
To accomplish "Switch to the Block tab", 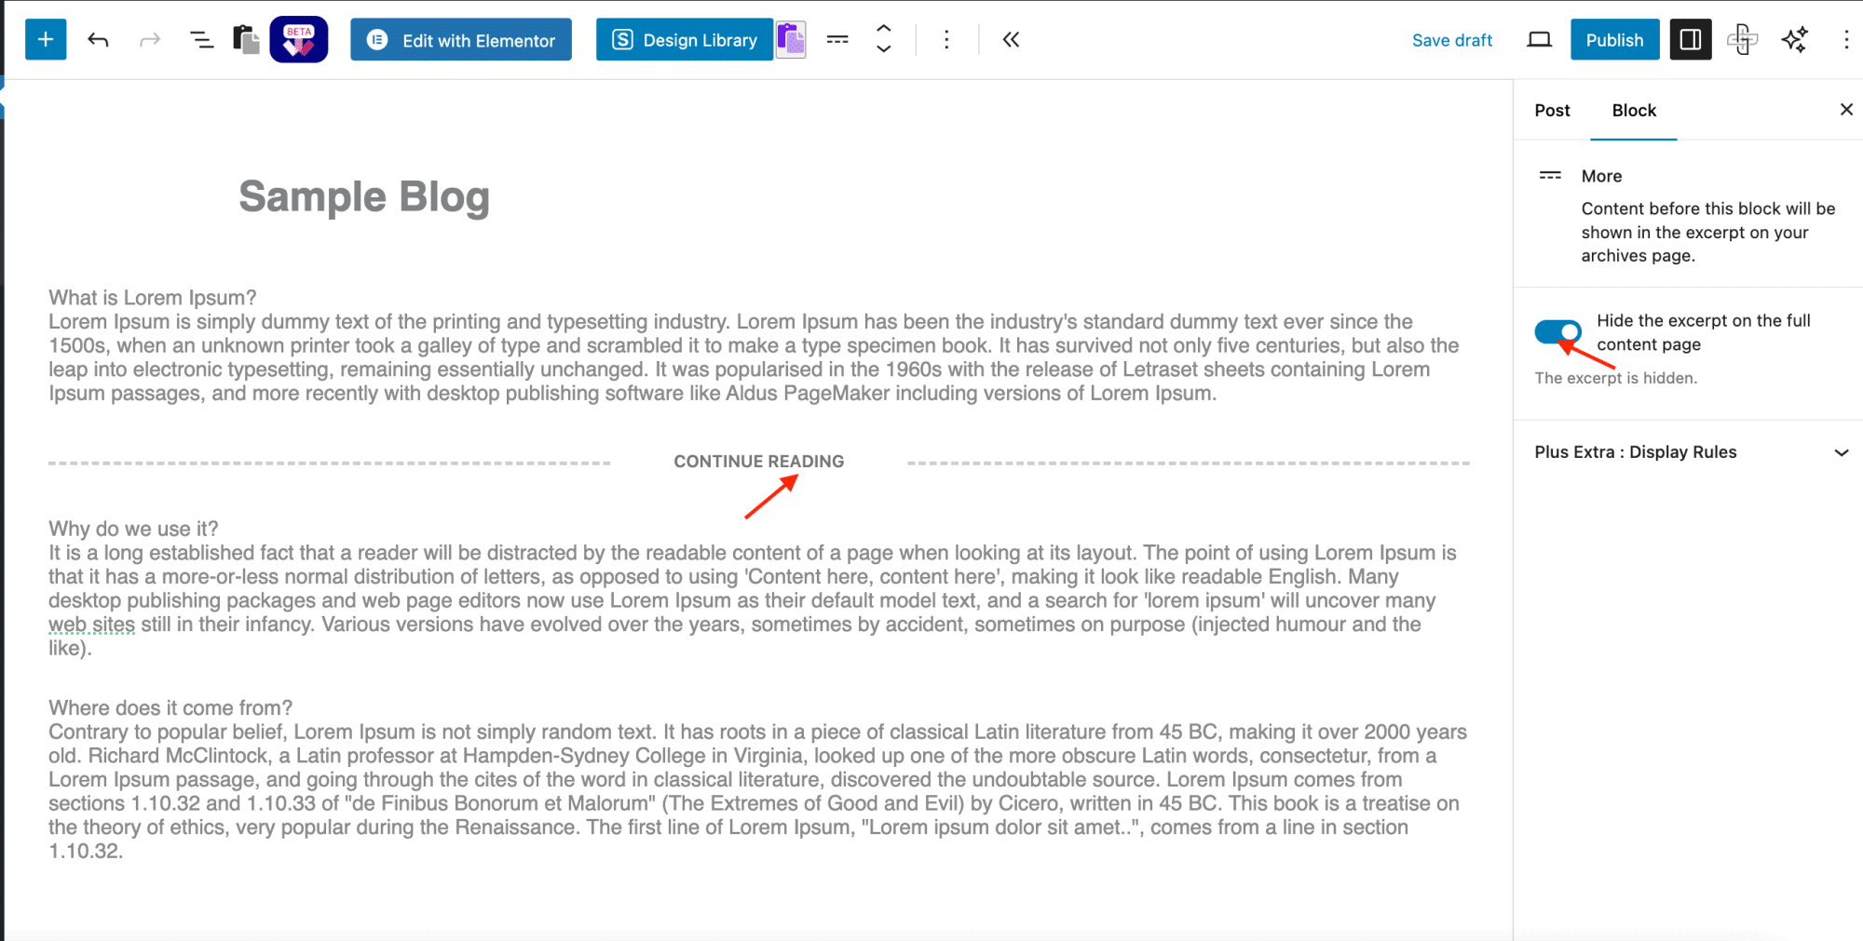I will point(1634,110).
